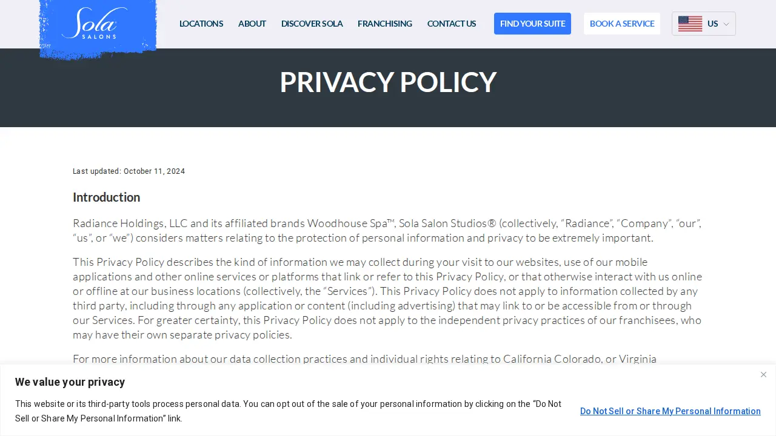
Task: Open Discover Sola in the navigation
Action: [312, 24]
